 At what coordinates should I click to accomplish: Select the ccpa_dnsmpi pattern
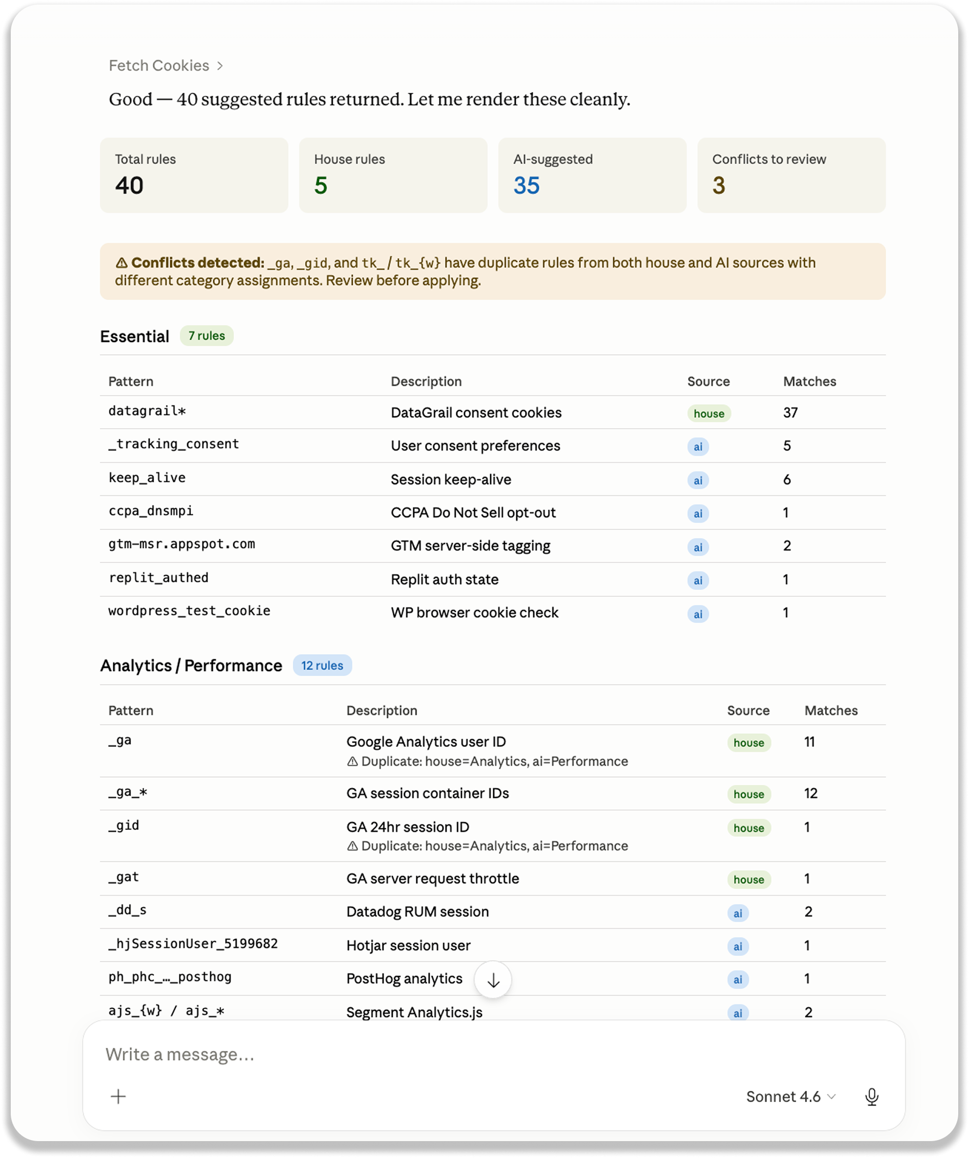(151, 511)
